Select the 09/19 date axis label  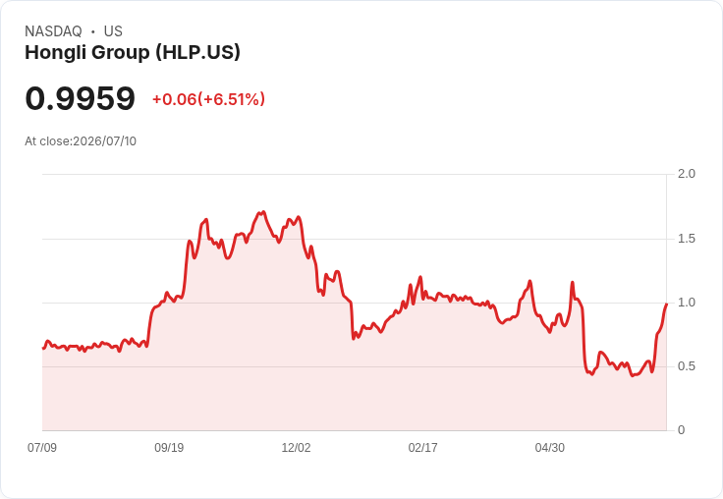tap(169, 447)
